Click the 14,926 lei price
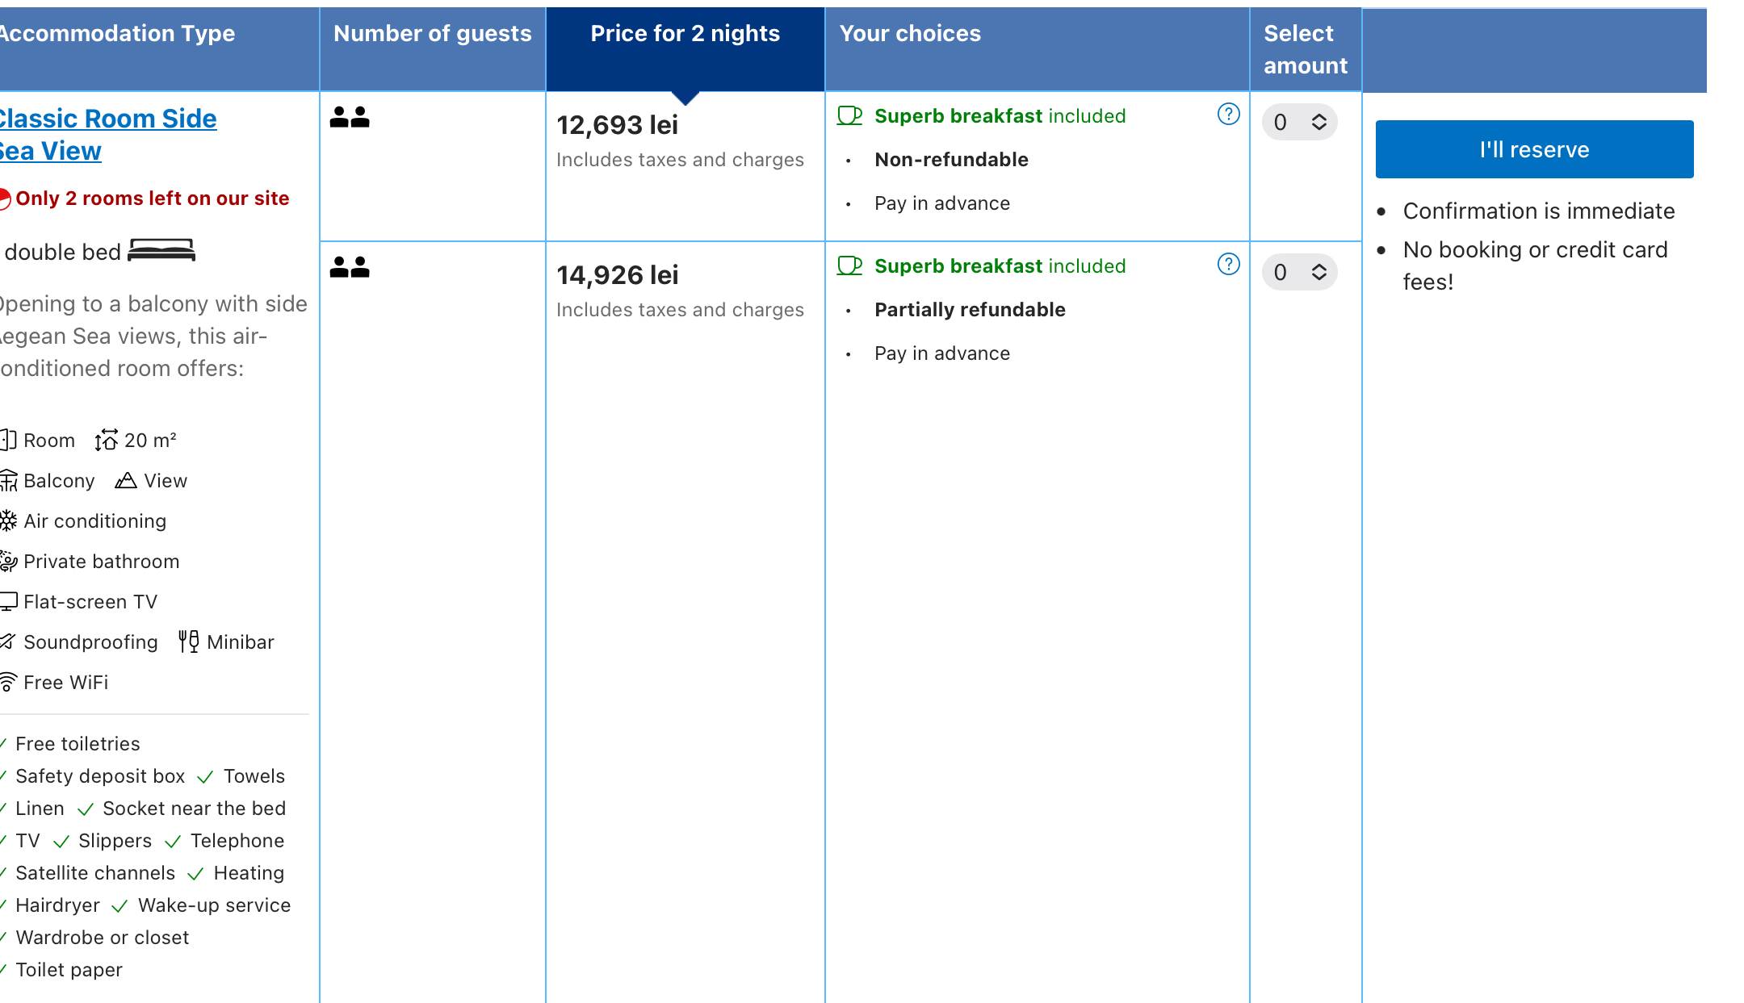This screenshot has height=1003, width=1744. tap(618, 275)
